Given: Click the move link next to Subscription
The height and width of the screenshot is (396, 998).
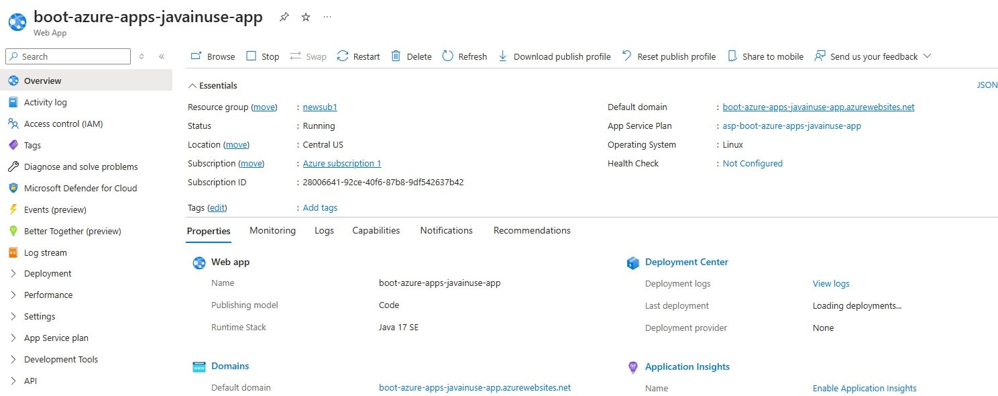Looking at the screenshot, I should (x=252, y=163).
